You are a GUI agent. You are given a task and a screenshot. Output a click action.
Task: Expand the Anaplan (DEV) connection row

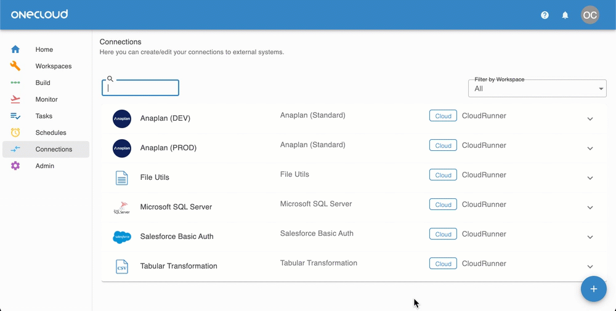(590, 119)
